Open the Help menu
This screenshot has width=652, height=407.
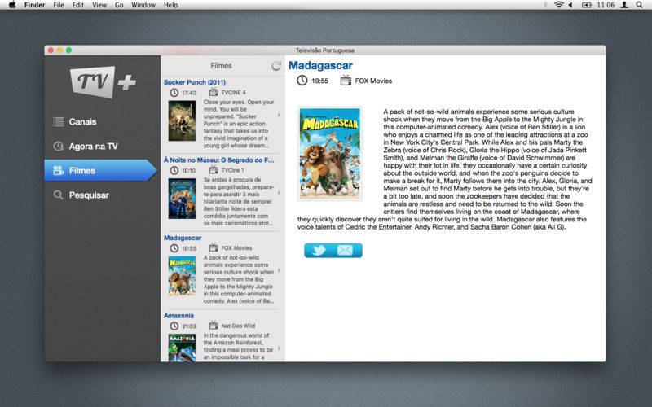pyautogui.click(x=170, y=5)
